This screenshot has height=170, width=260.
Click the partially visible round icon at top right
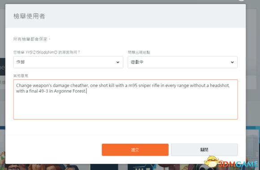click(x=242, y=0)
